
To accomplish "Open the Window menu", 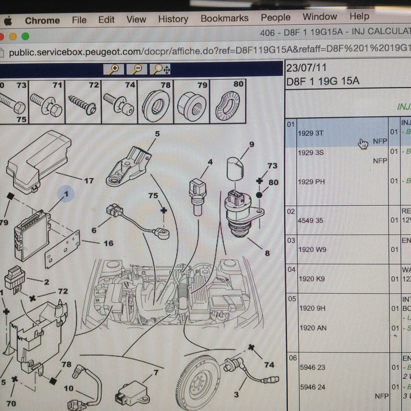I will click(x=320, y=17).
